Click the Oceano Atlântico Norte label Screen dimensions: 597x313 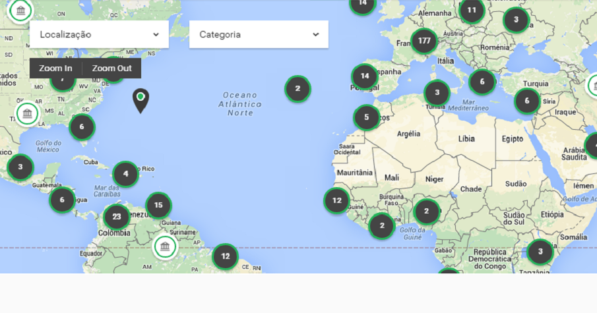pyautogui.click(x=240, y=104)
